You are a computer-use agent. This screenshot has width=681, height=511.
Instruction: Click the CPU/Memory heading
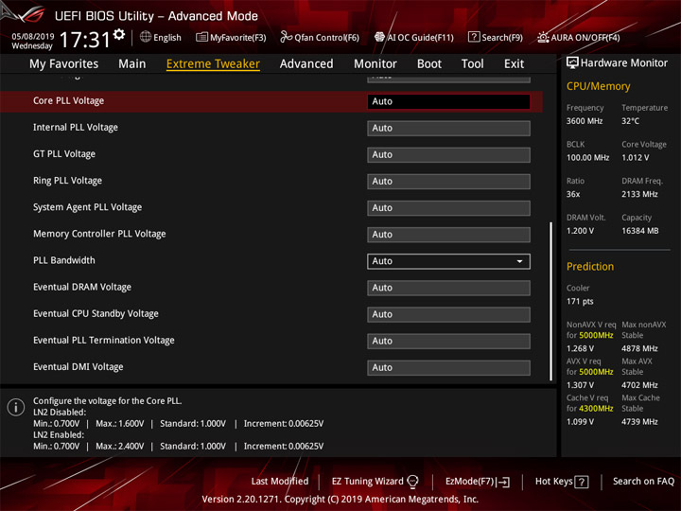click(598, 86)
